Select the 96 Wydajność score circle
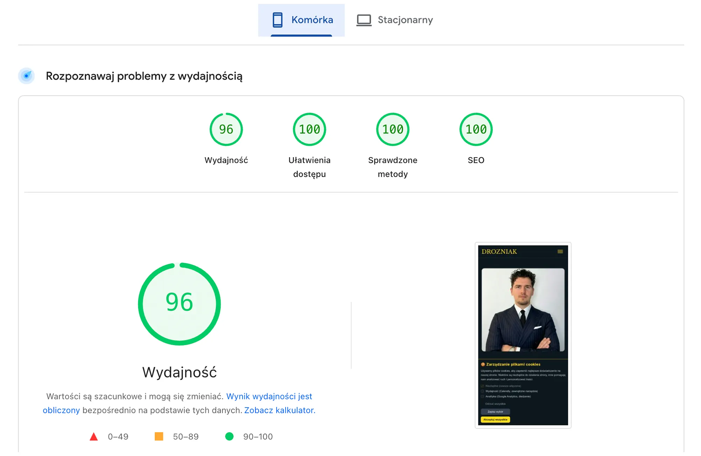 pos(226,129)
